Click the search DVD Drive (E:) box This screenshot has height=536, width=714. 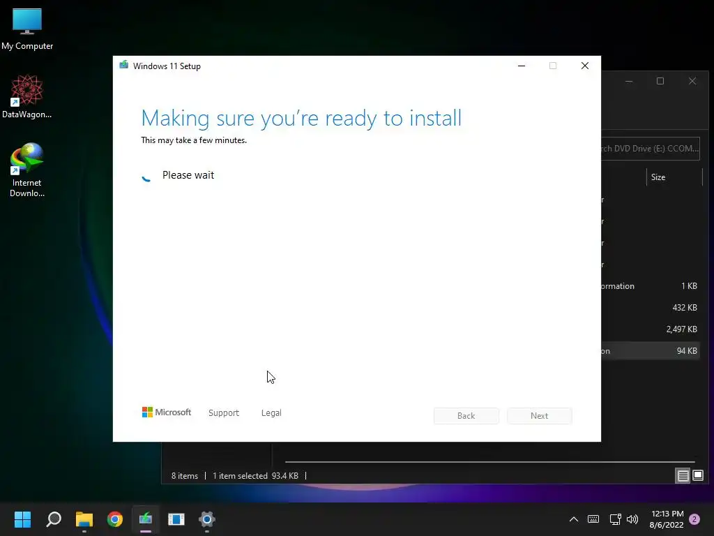coord(651,149)
